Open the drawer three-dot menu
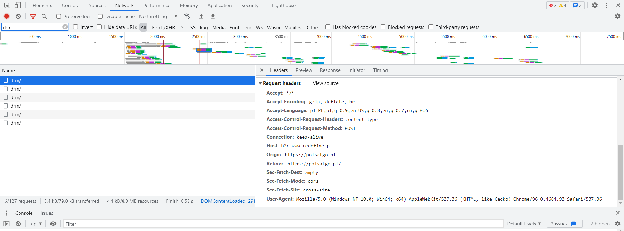Image resolution: width=624 pixels, height=231 pixels. click(6, 213)
